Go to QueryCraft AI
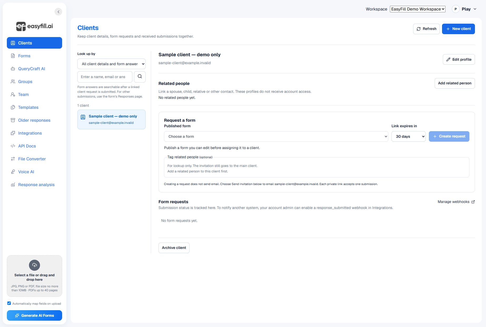The image size is (486, 327). pyautogui.click(x=34, y=69)
